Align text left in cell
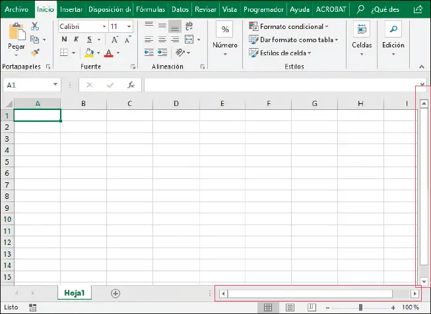Viewport: 431px width, 314px height. (149, 39)
